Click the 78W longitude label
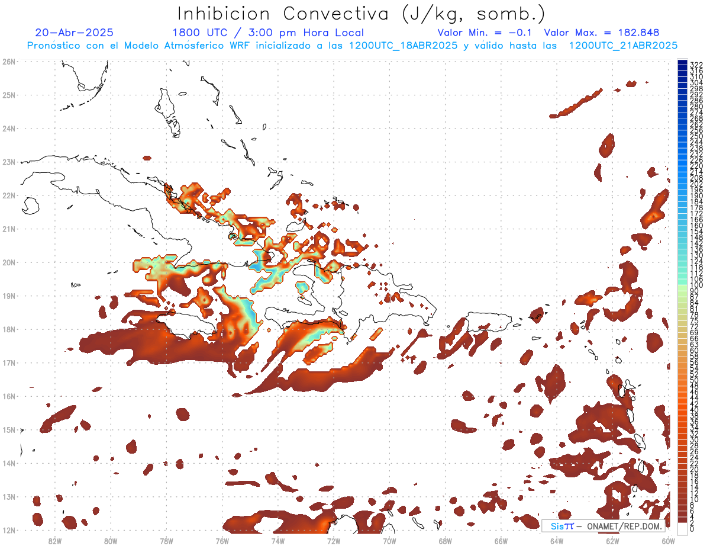710x549 pixels. [166, 541]
